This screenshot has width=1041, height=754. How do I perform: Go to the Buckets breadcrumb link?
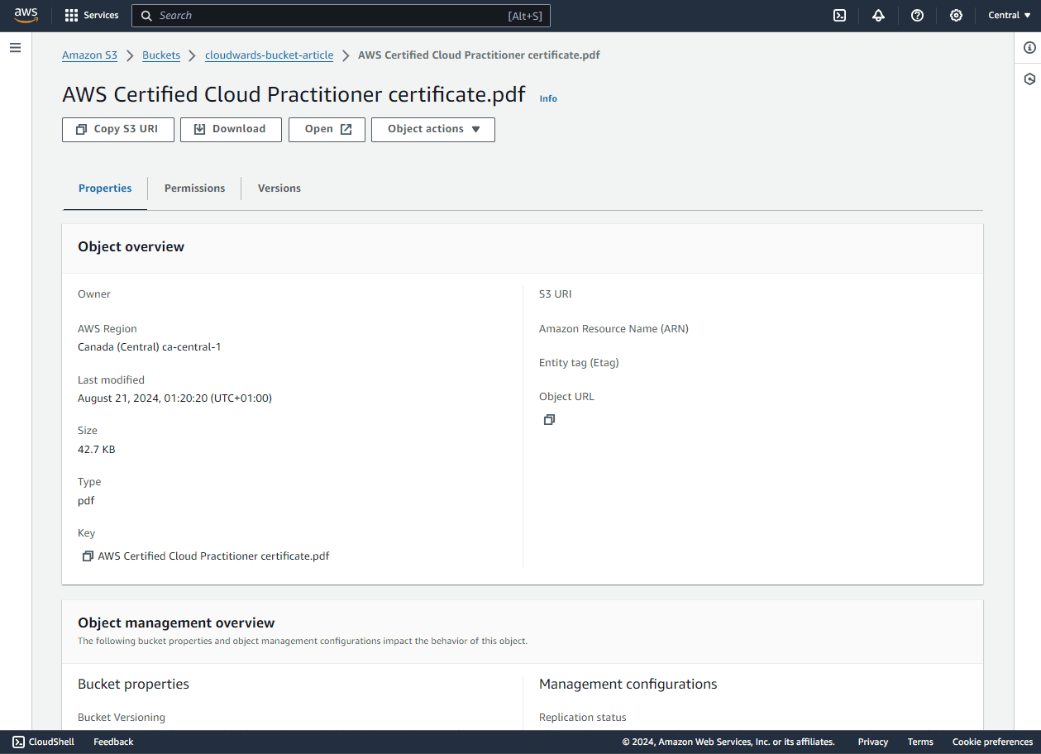(x=161, y=55)
